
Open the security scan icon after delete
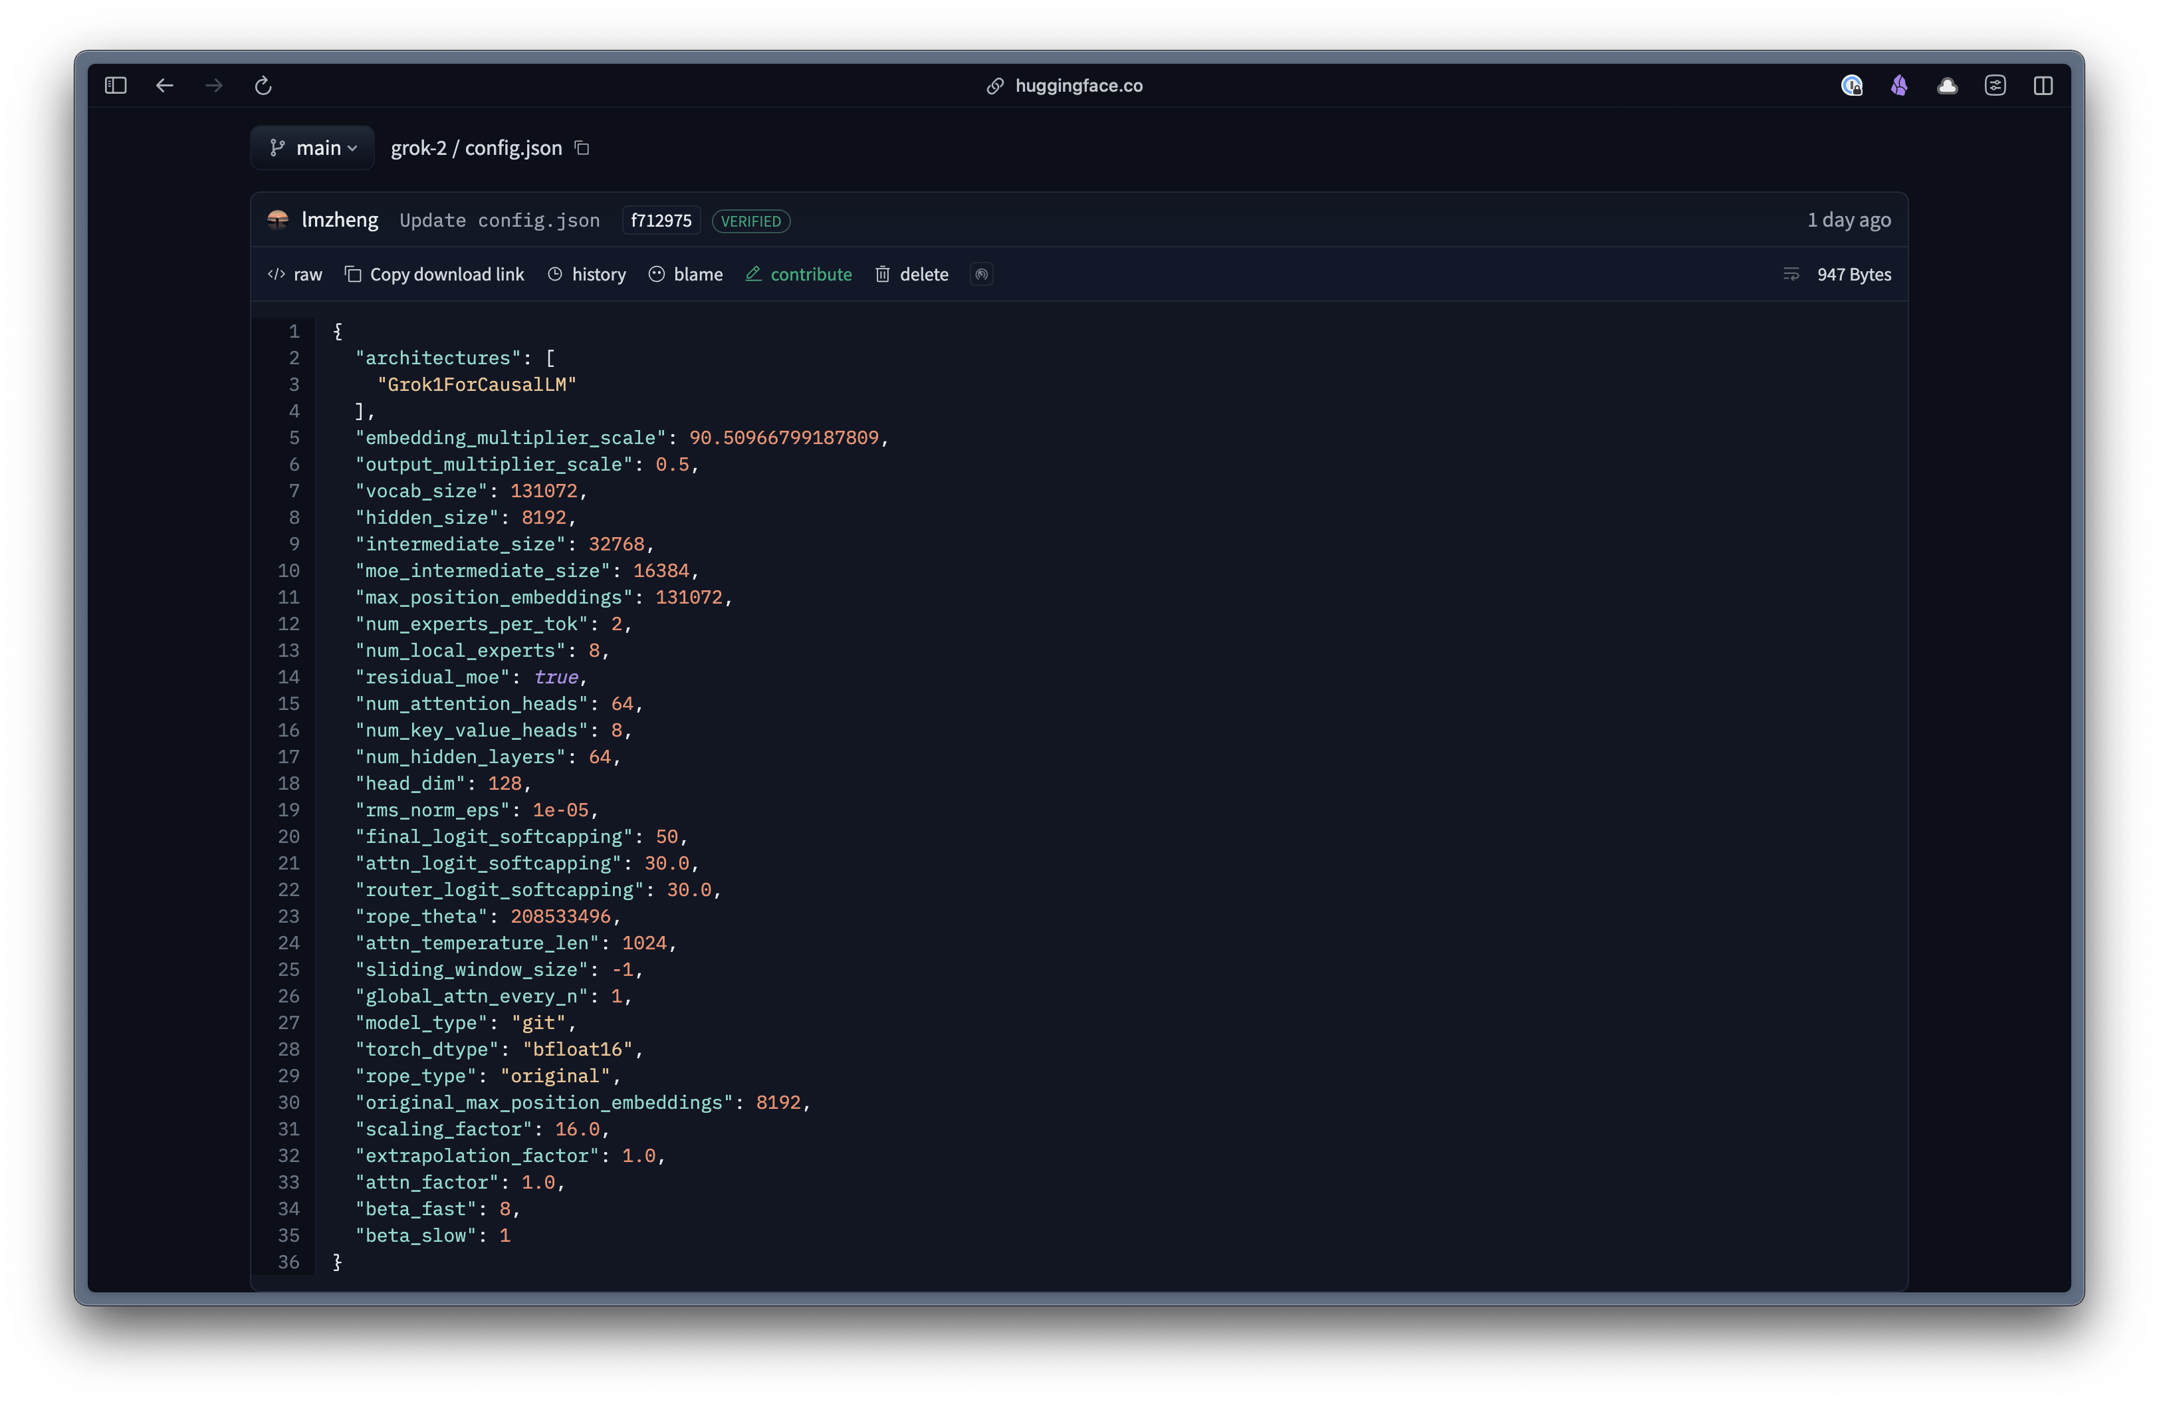click(982, 274)
